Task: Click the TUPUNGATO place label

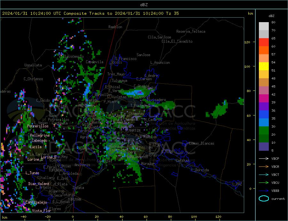Action: click(57, 170)
